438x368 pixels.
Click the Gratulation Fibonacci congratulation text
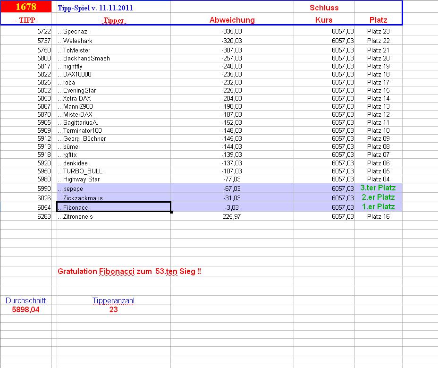[129, 271]
